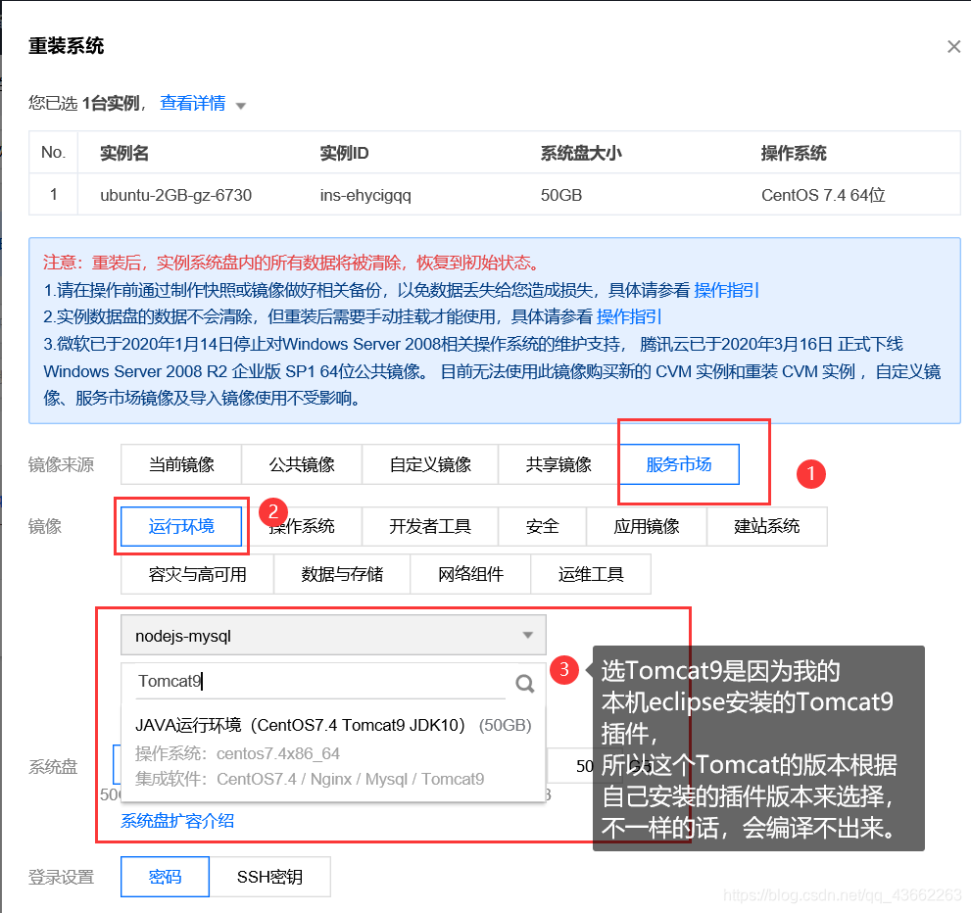Choose 建站系统 image category

(766, 527)
